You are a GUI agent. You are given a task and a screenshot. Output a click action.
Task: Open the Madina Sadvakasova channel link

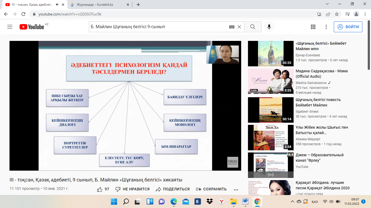pos(311,82)
